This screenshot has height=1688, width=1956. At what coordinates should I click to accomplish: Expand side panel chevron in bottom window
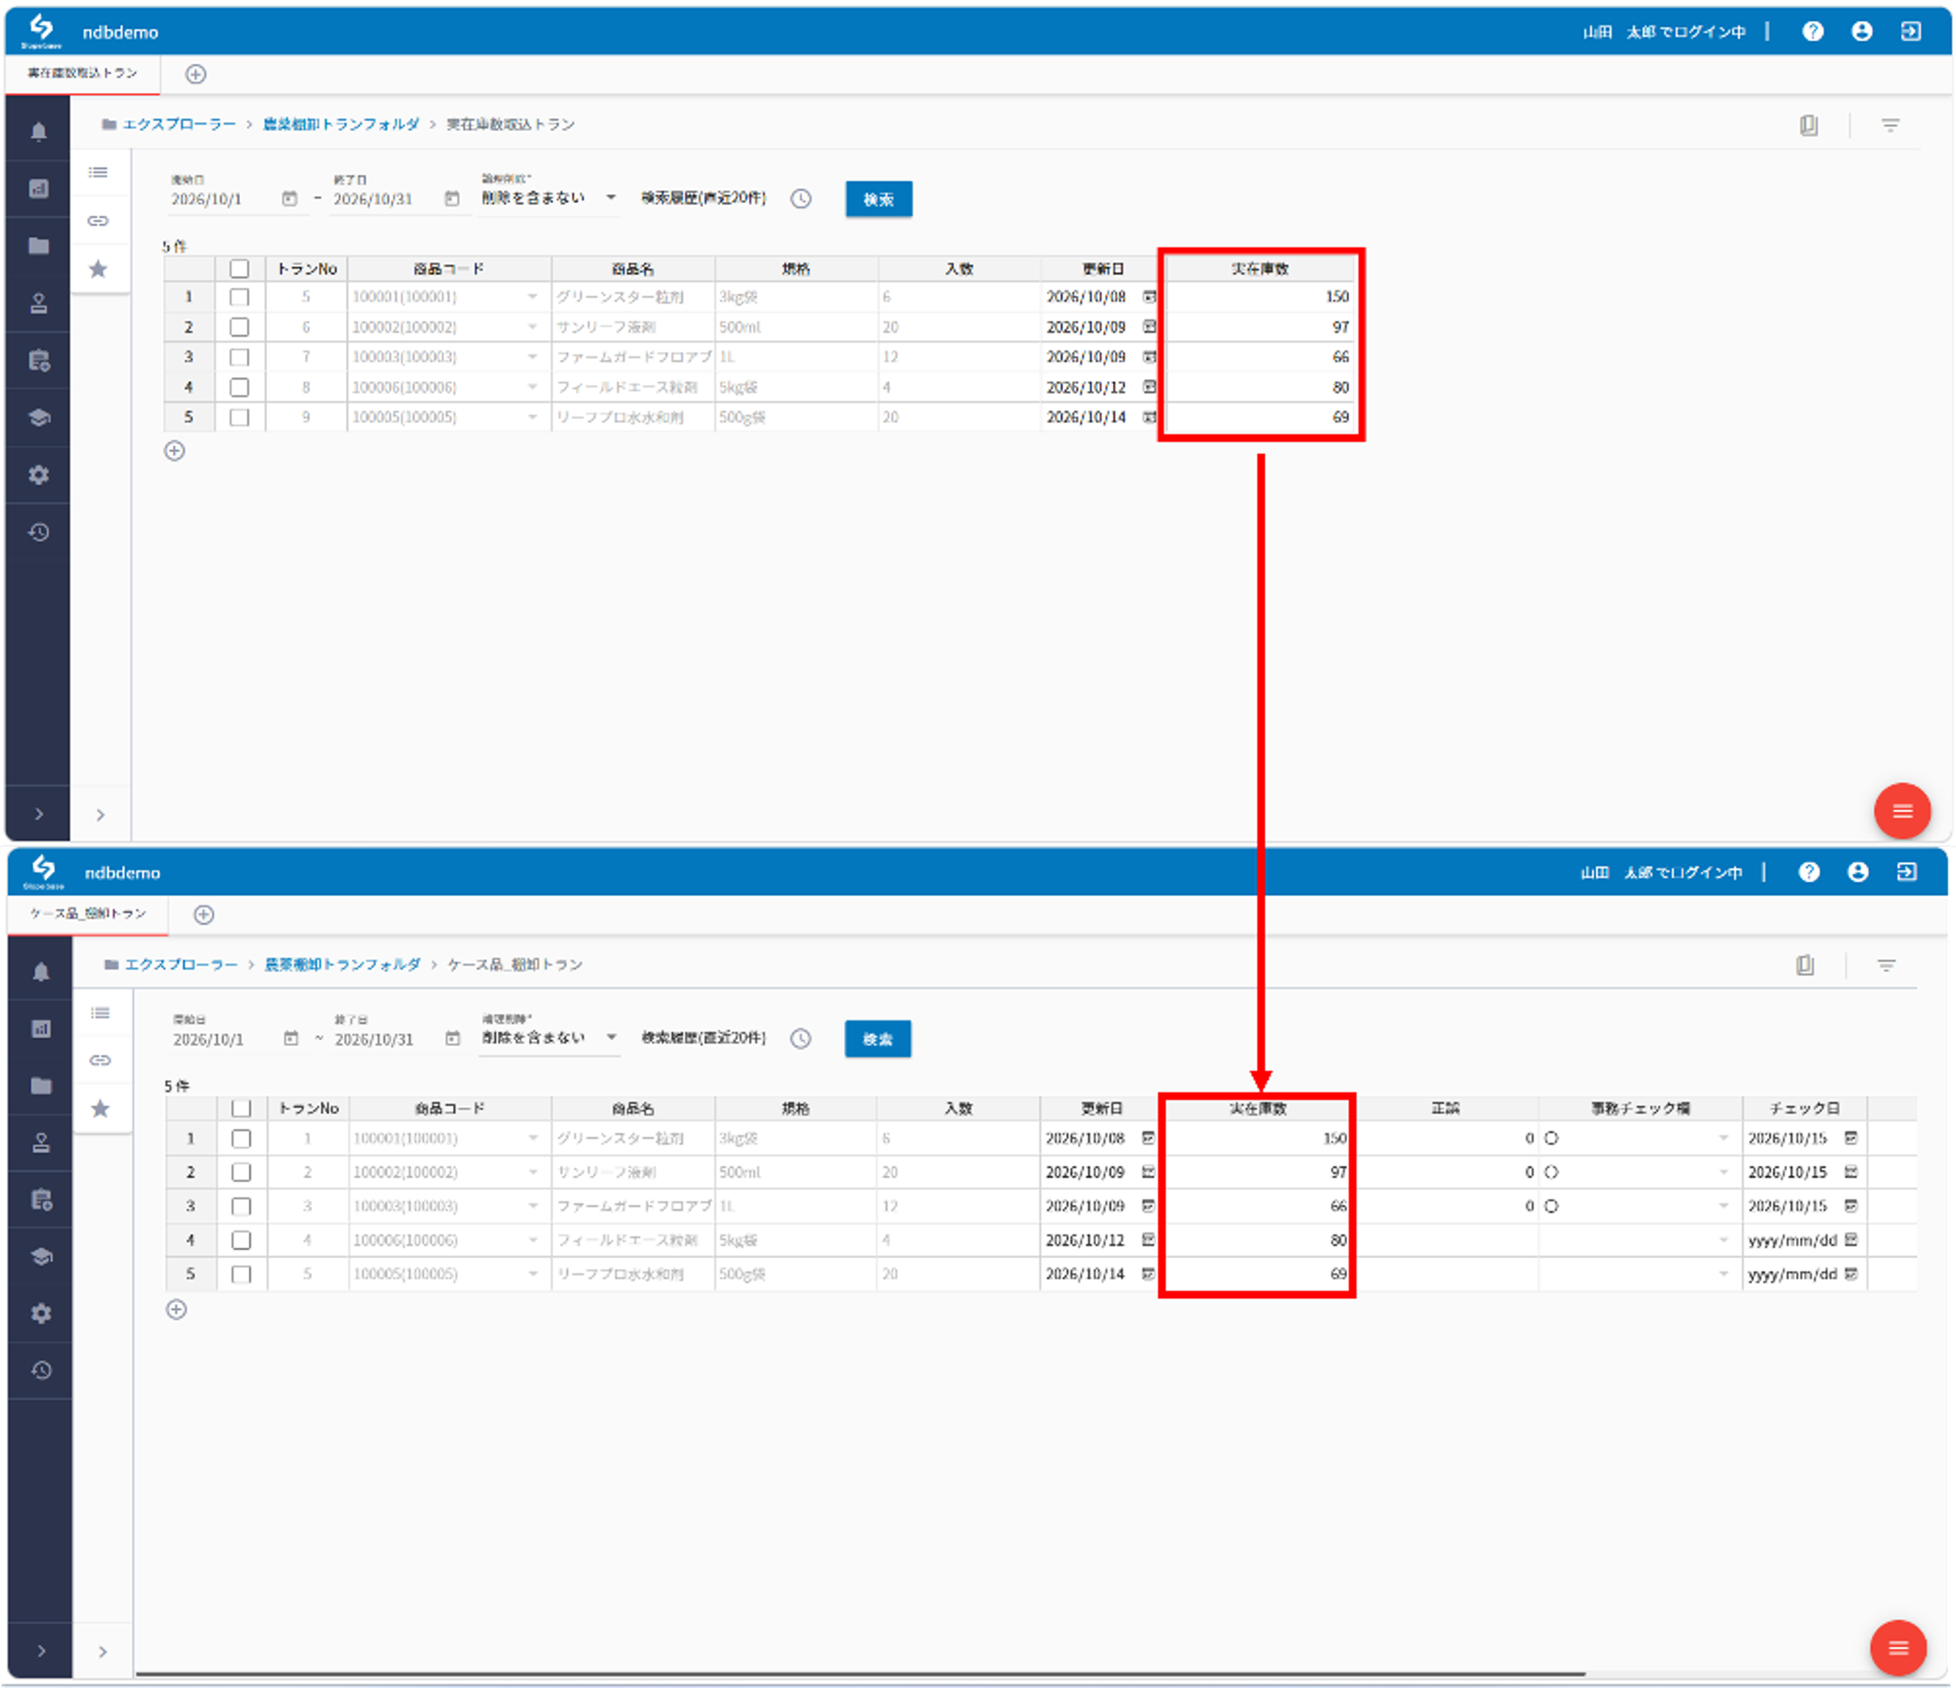pos(103,1652)
